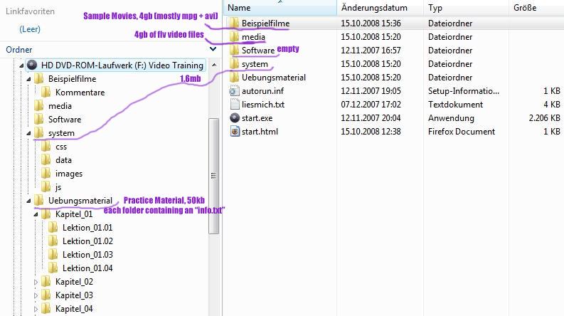Click the media folder icon in the file list
The width and height of the screenshot is (564, 316).
tap(234, 37)
